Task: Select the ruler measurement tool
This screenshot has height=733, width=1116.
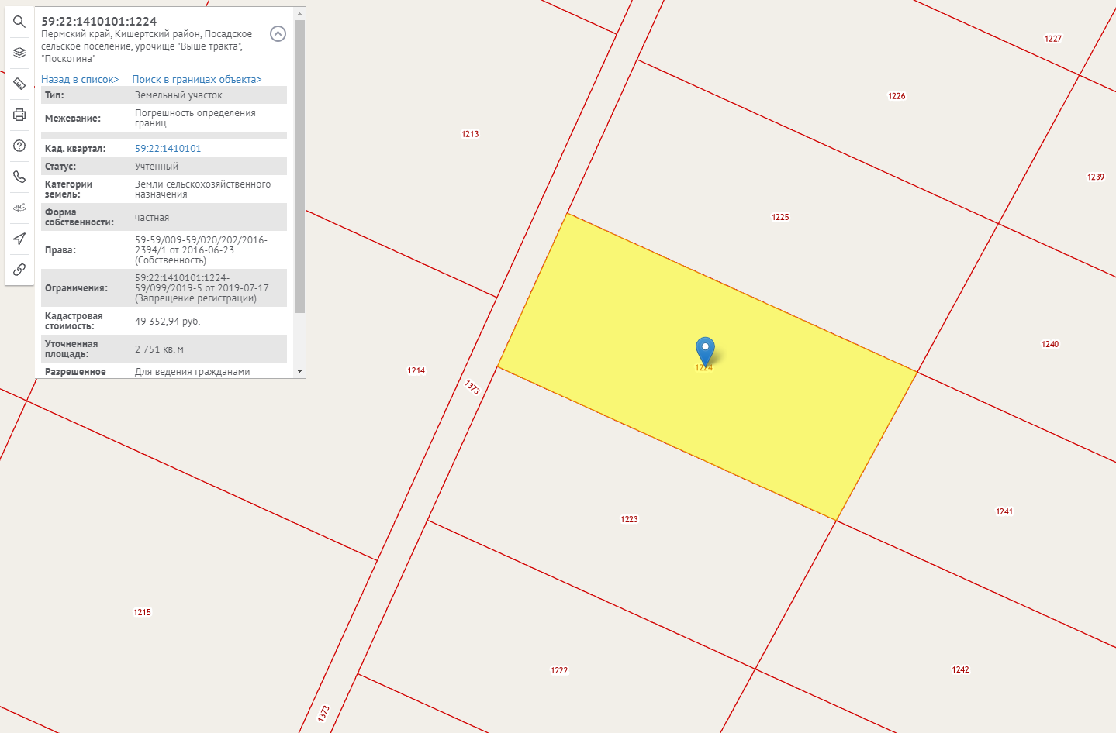Action: (19, 84)
